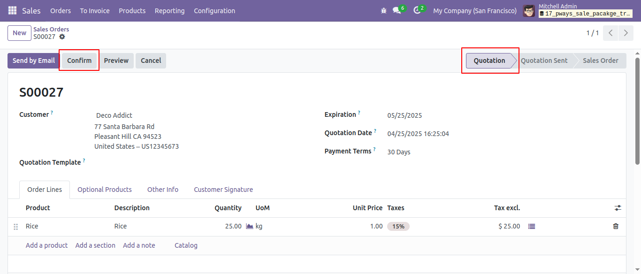Image resolution: width=641 pixels, height=274 pixels.
Task: Open forecast chart icon next to kg
Action: [x=250, y=226]
